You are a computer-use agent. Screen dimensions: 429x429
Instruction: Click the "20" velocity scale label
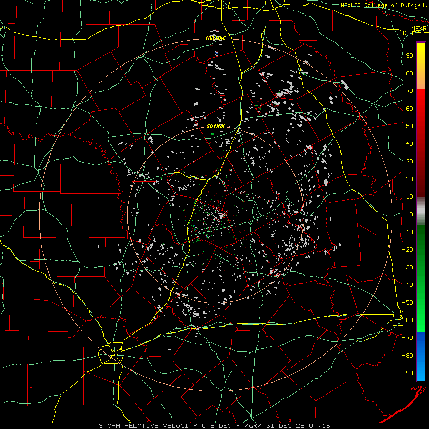[409, 179]
